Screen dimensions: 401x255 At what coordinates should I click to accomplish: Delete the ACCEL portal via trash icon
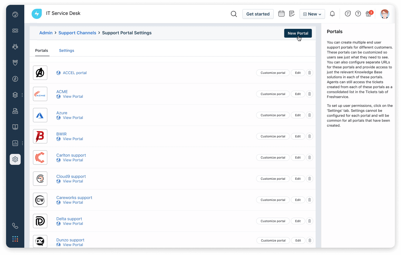click(x=310, y=73)
